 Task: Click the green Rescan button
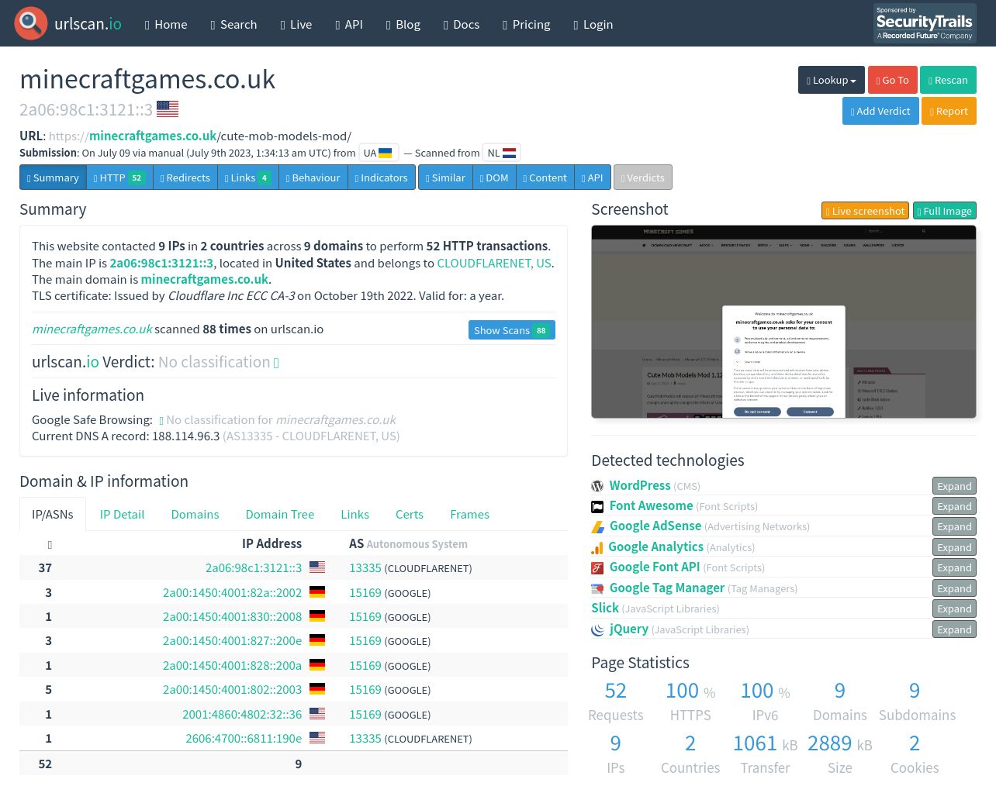click(x=948, y=80)
